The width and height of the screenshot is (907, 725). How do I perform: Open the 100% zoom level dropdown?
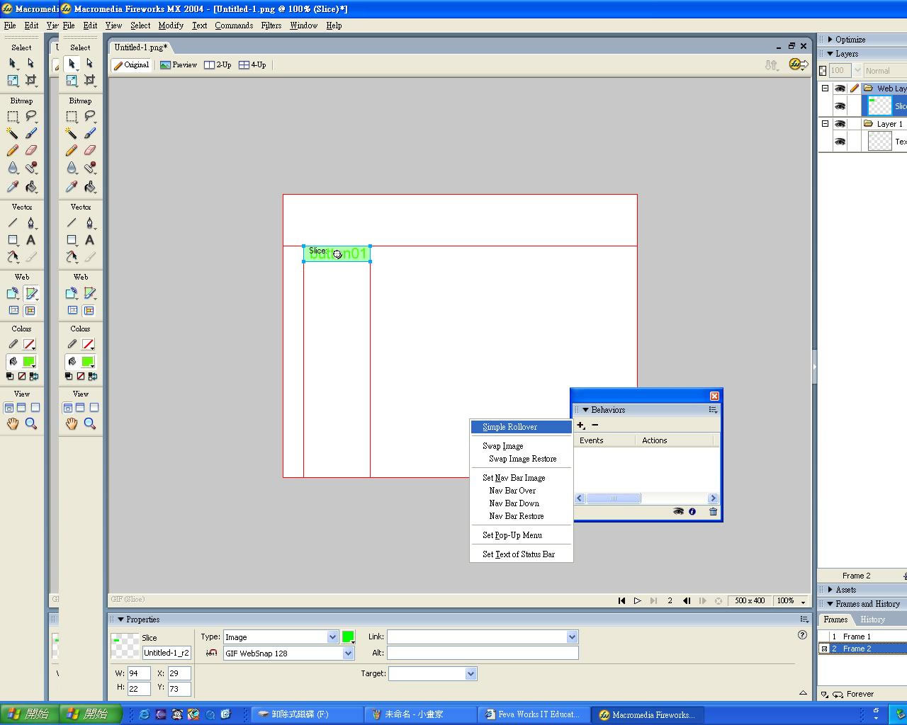coord(803,601)
